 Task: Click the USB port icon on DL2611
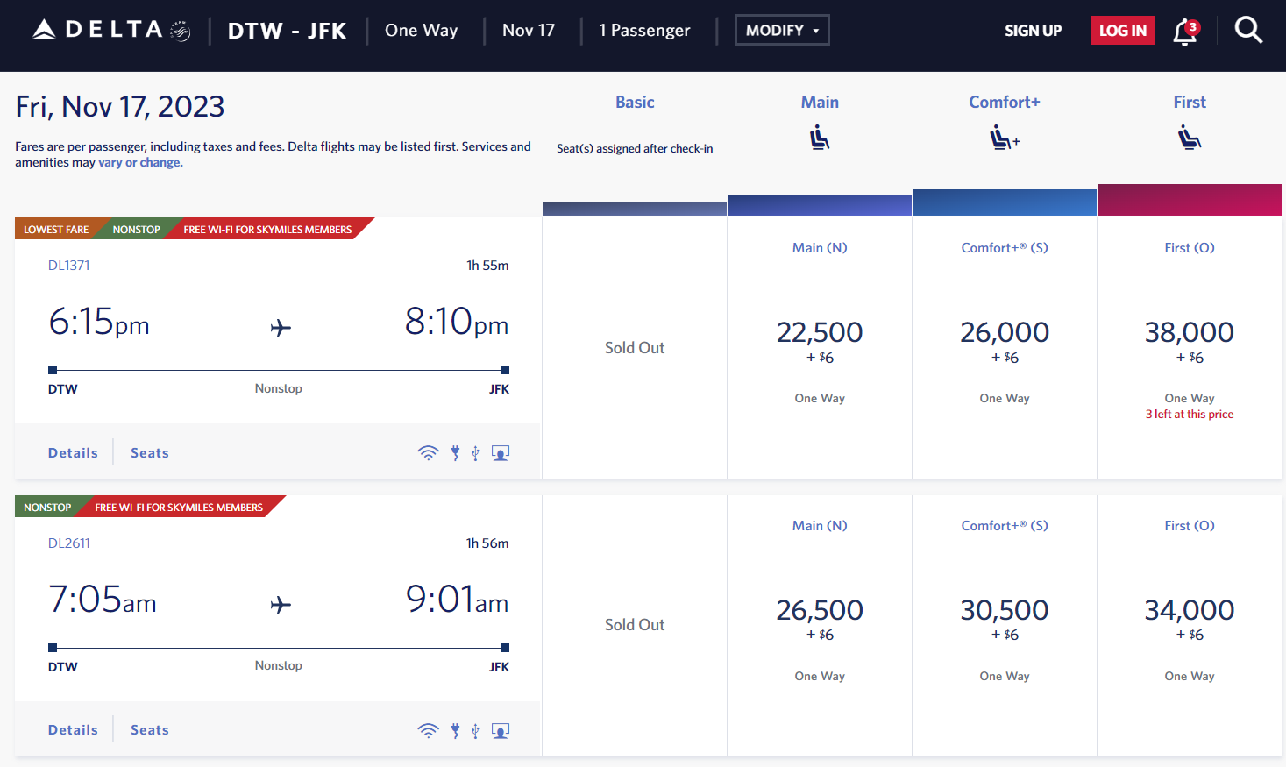pyautogui.click(x=475, y=729)
